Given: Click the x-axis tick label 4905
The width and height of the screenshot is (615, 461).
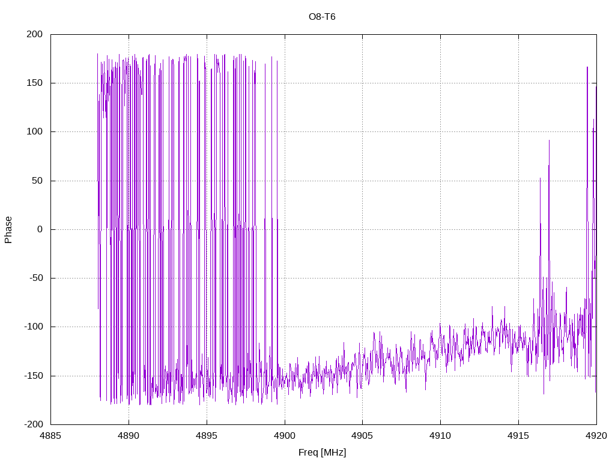Looking at the screenshot, I should pyautogui.click(x=362, y=436).
